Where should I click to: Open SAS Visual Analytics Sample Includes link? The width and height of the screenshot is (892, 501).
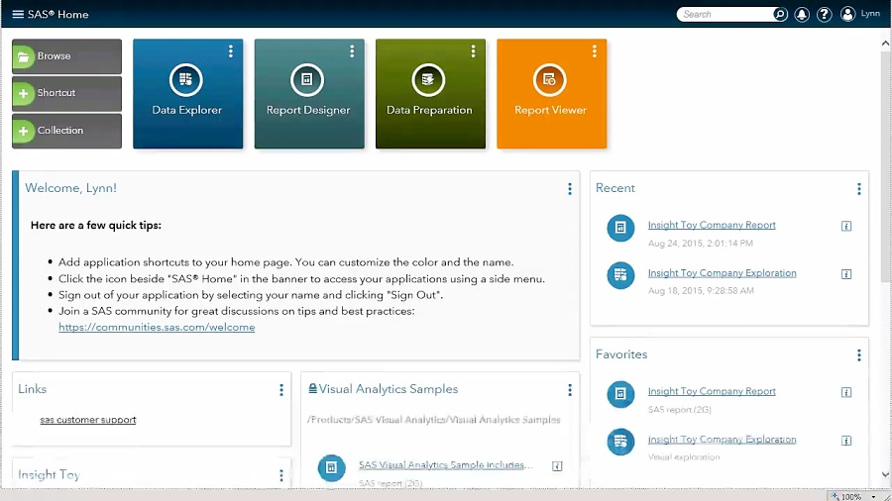(445, 464)
